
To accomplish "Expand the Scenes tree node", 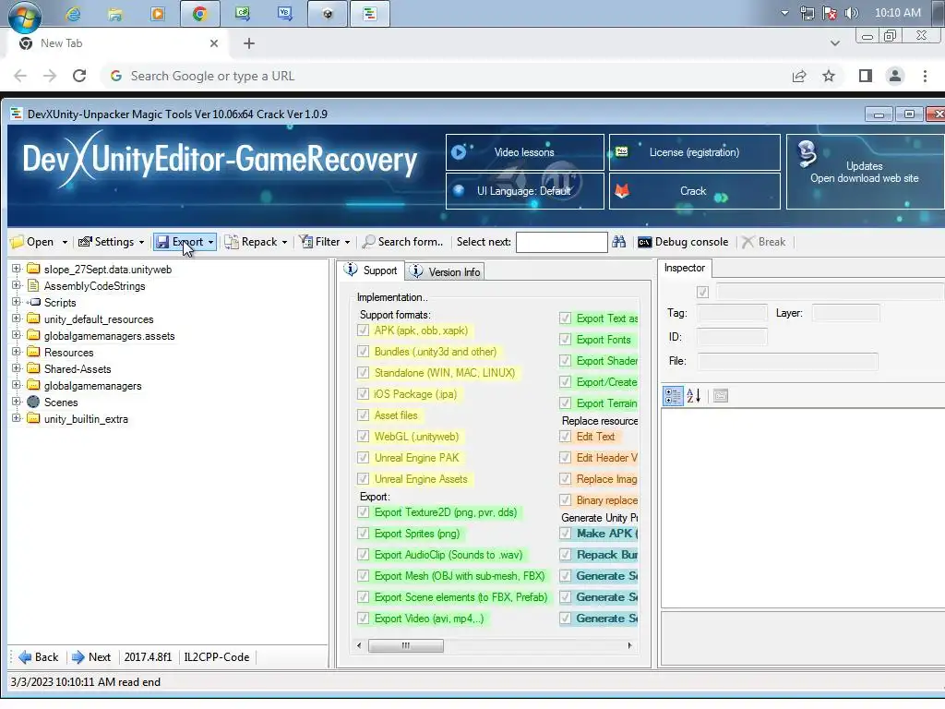I will [17, 402].
